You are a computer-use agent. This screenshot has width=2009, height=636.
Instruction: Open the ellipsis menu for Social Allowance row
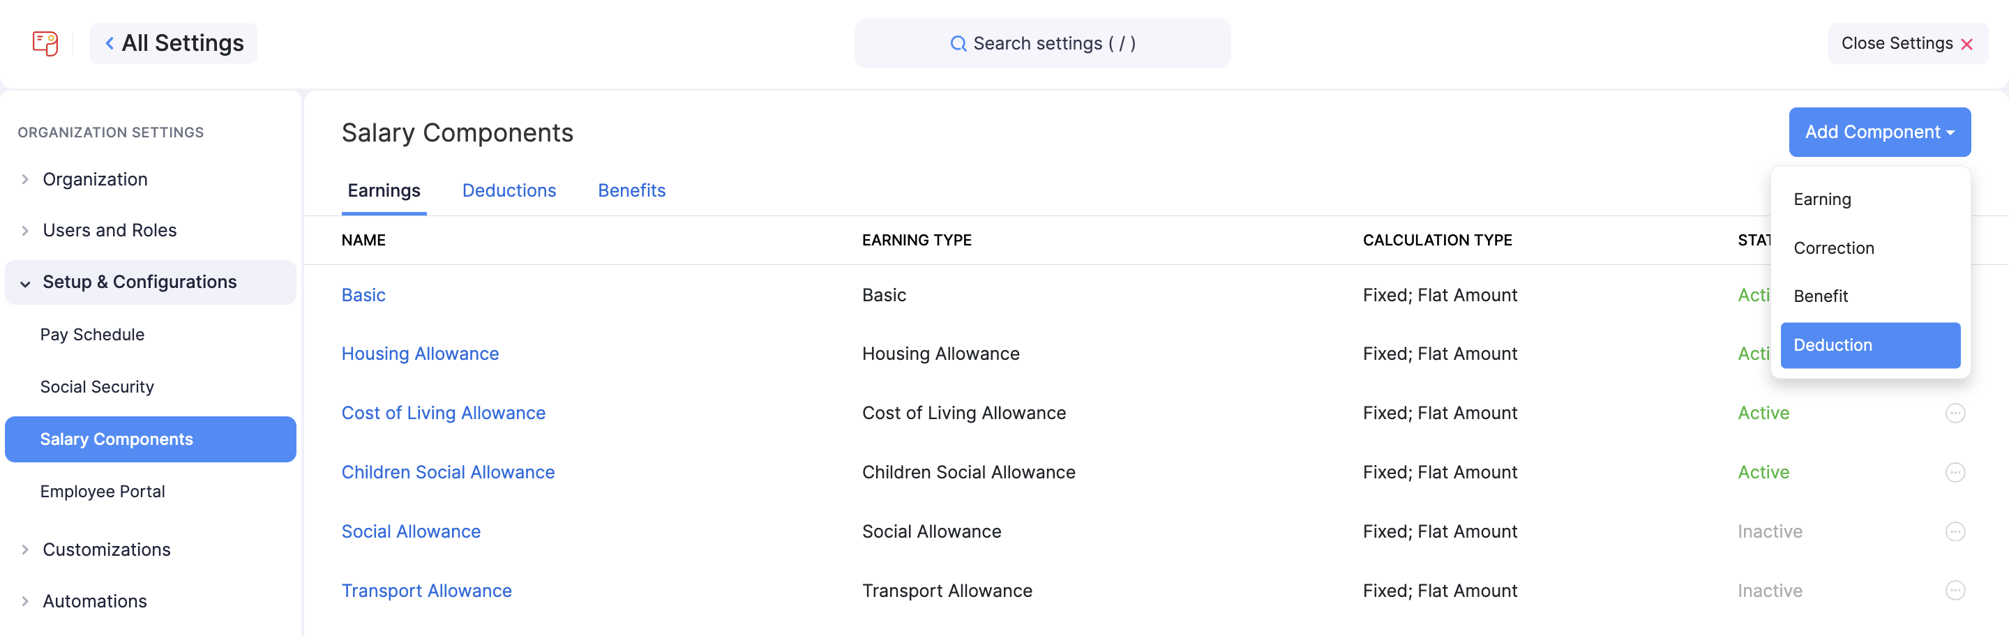[x=1956, y=531]
